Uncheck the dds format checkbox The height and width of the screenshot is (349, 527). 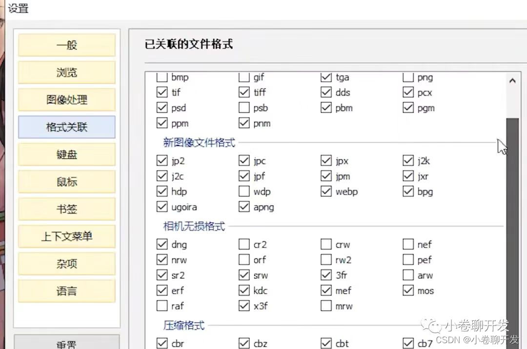tap(326, 92)
